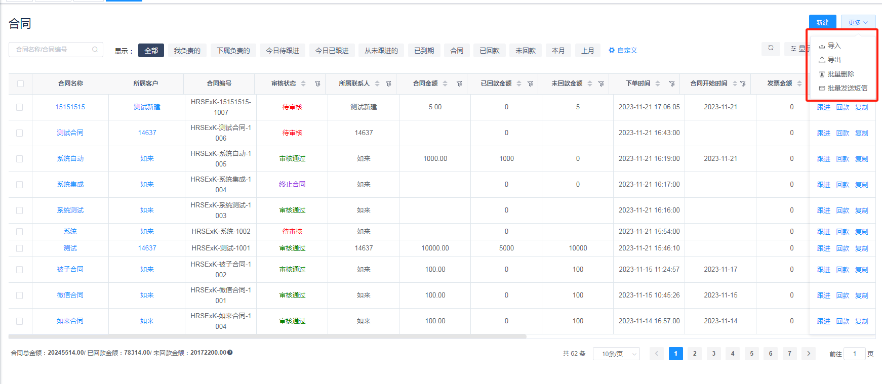Click the filter icon in 审核状态 column
This screenshot has height=384, width=882.
(317, 83)
